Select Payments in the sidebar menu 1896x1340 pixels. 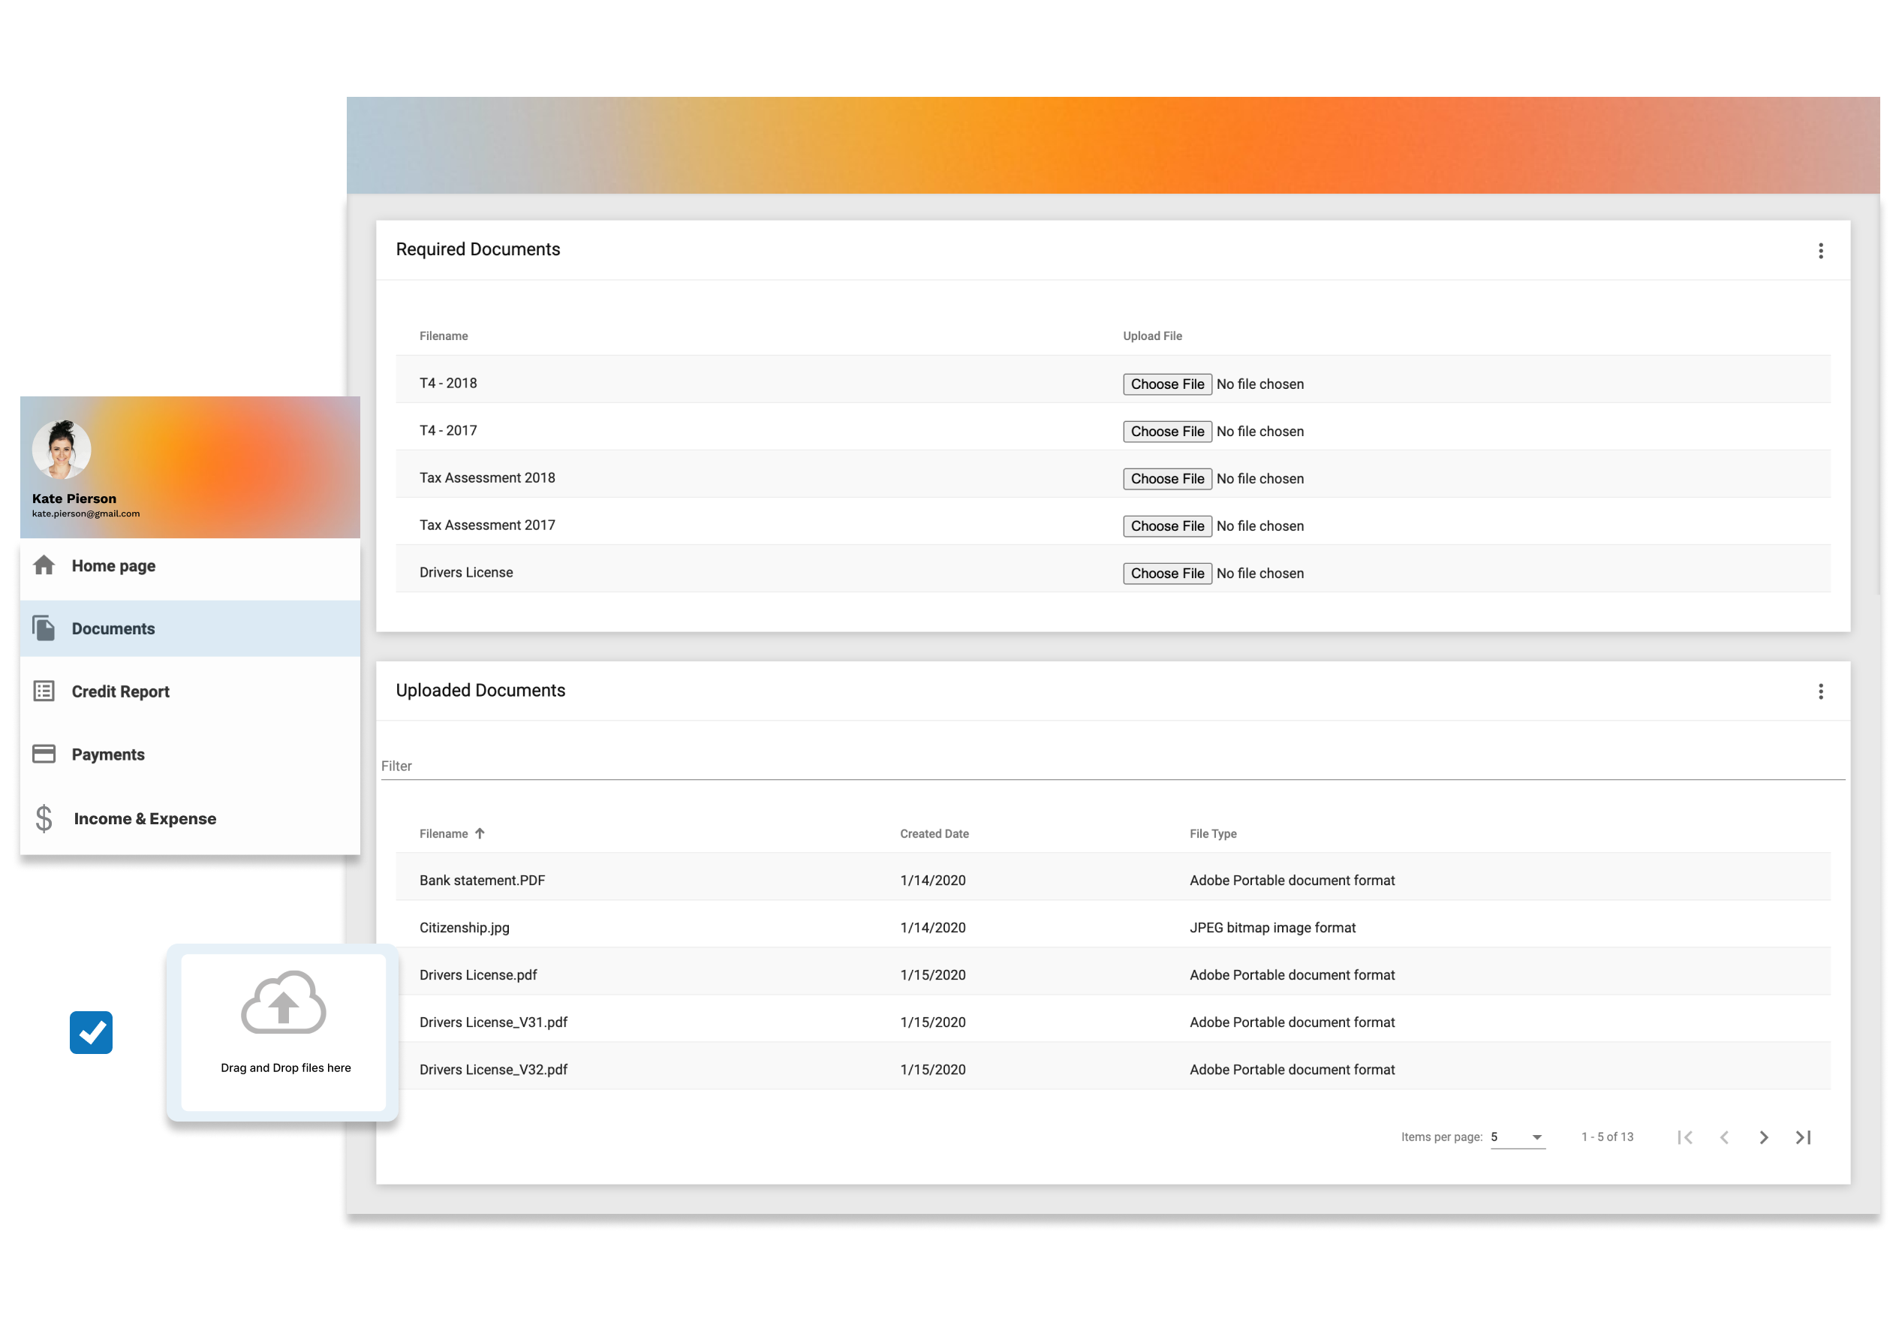108,754
